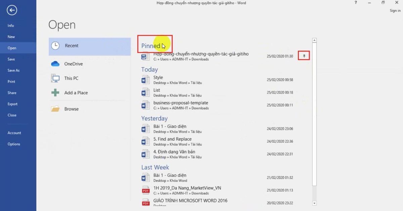
Task: Click Word icon of pinned Hợp-đồng document
Action: pos(145,57)
